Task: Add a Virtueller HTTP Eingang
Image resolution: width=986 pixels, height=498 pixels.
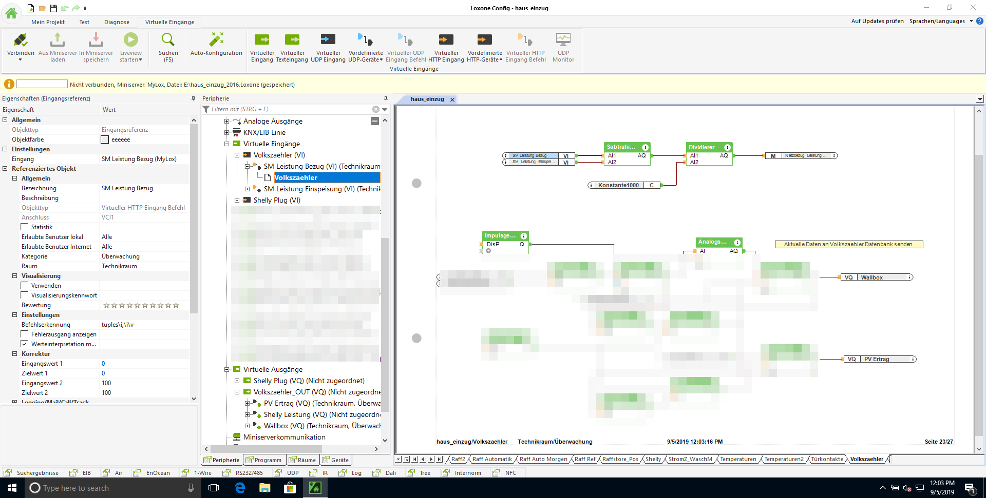Action: click(x=446, y=41)
